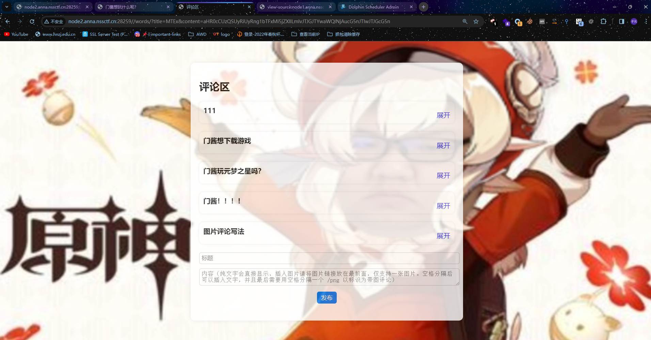Click the 不安全 site security warning
The height and width of the screenshot is (340, 651).
point(54,21)
